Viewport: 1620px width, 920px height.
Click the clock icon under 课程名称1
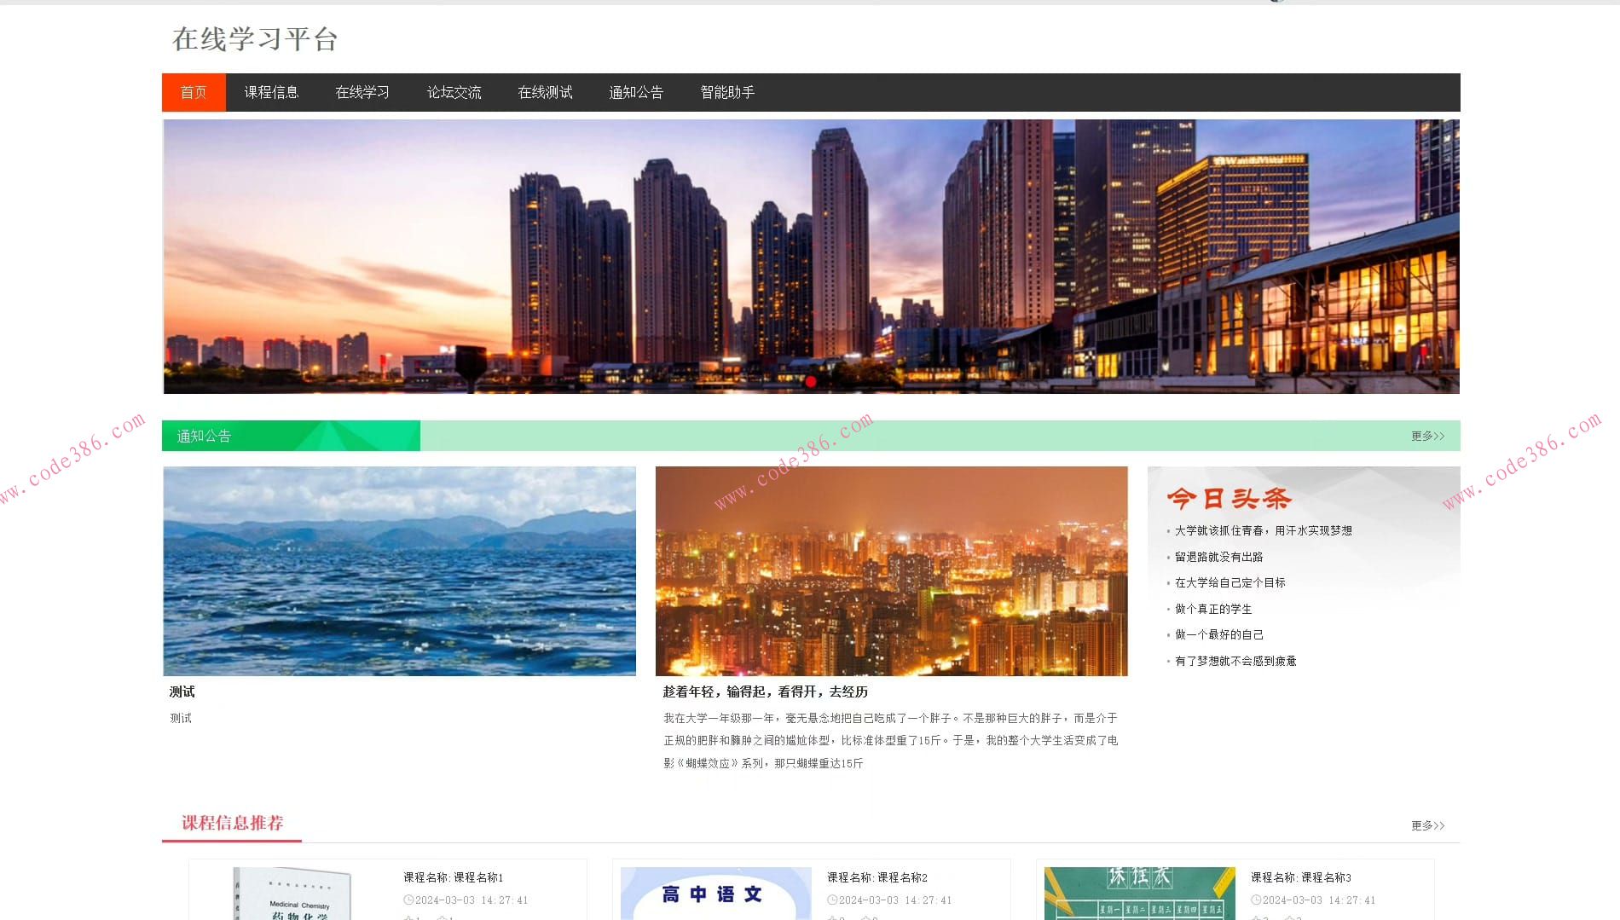[x=408, y=900]
